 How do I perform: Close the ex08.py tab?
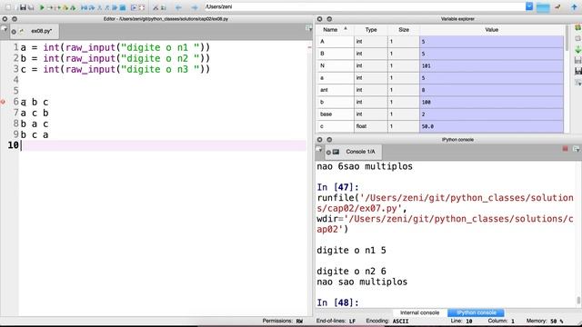coord(14,32)
